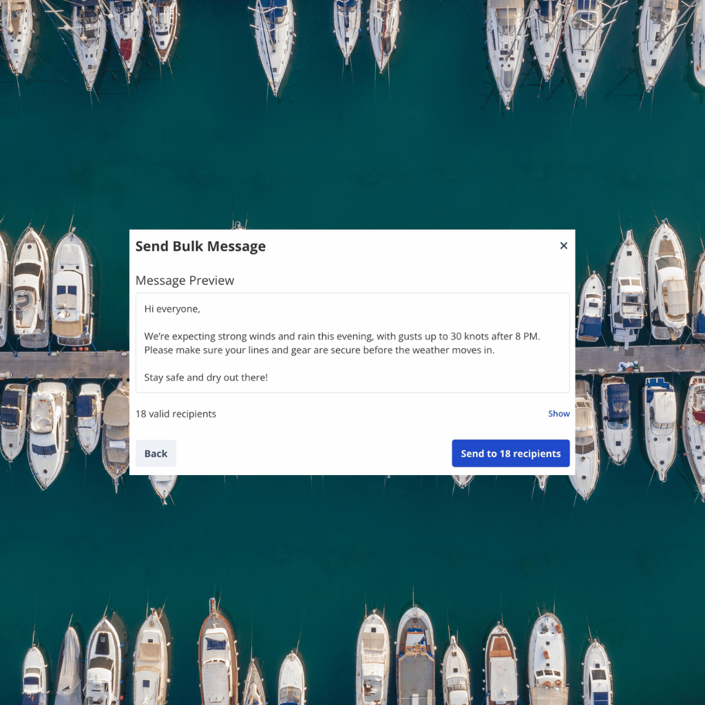The height and width of the screenshot is (705, 705).
Task: Click the Back button
Action: 156,453
